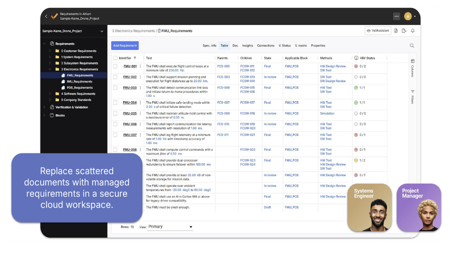Click the Verification & Validation sidebar icon
The width and height of the screenshot is (455, 253).
(x=52, y=107)
